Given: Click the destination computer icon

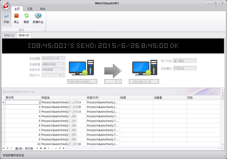Looking at the screenshot, I should pyautogui.click(x=145, y=68).
